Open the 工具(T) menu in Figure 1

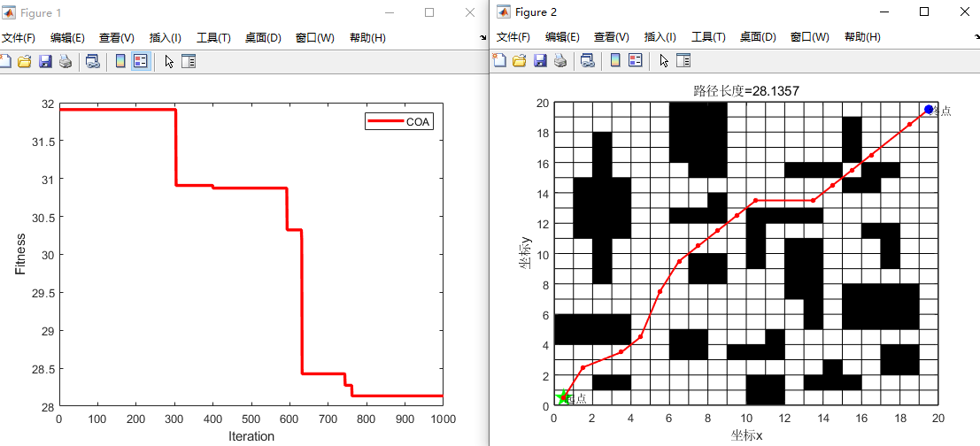213,38
